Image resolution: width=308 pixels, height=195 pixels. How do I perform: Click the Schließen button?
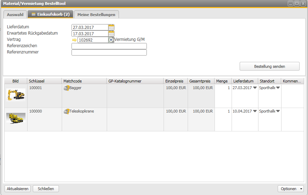coord(46,189)
